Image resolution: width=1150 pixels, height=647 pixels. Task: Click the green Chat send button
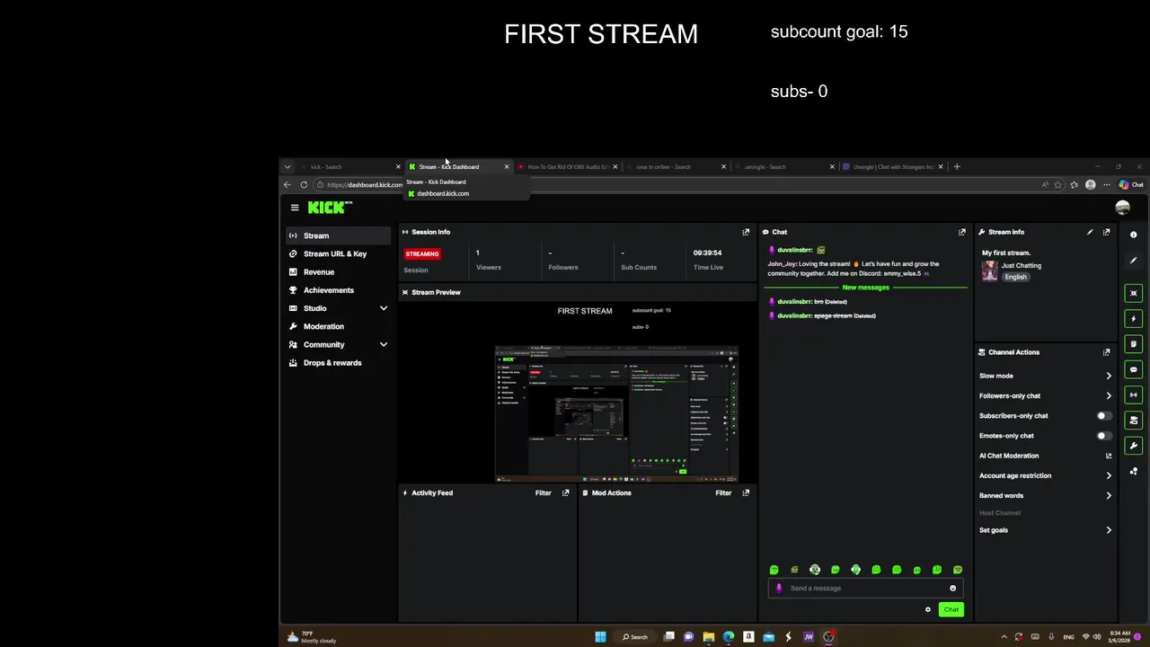click(x=951, y=609)
